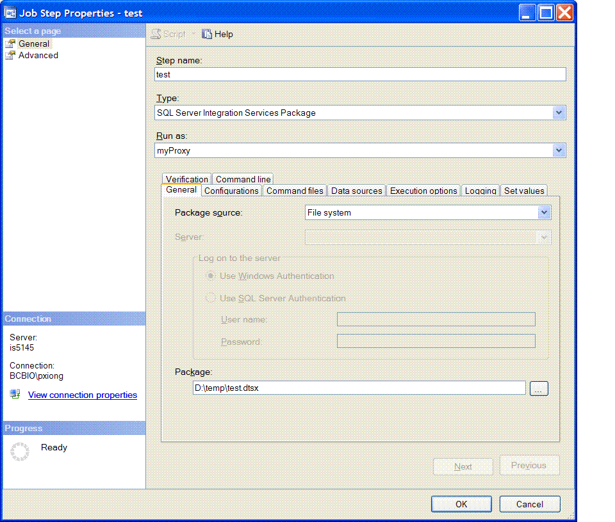This screenshot has height=522, width=615.
Task: Switch to the Command line tab
Action: (x=243, y=179)
